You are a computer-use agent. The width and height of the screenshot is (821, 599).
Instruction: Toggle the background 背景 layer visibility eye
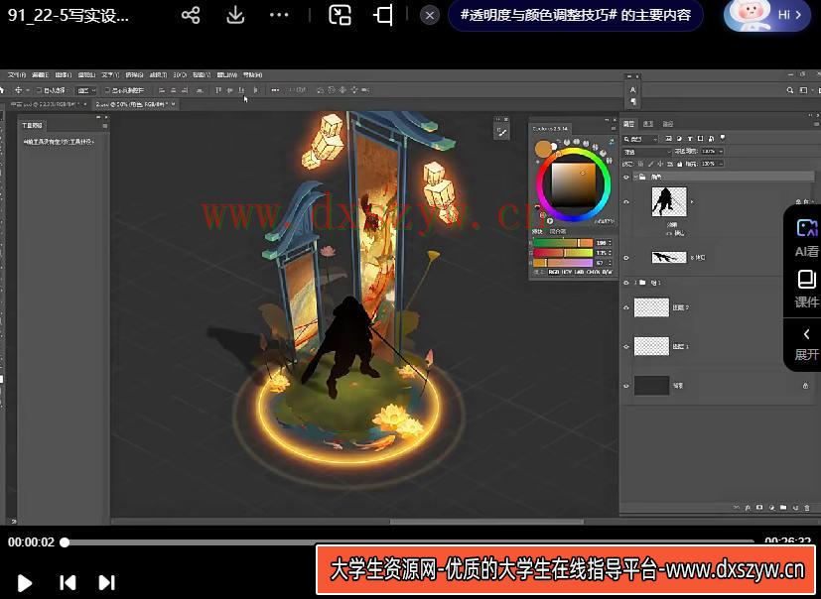click(x=626, y=386)
